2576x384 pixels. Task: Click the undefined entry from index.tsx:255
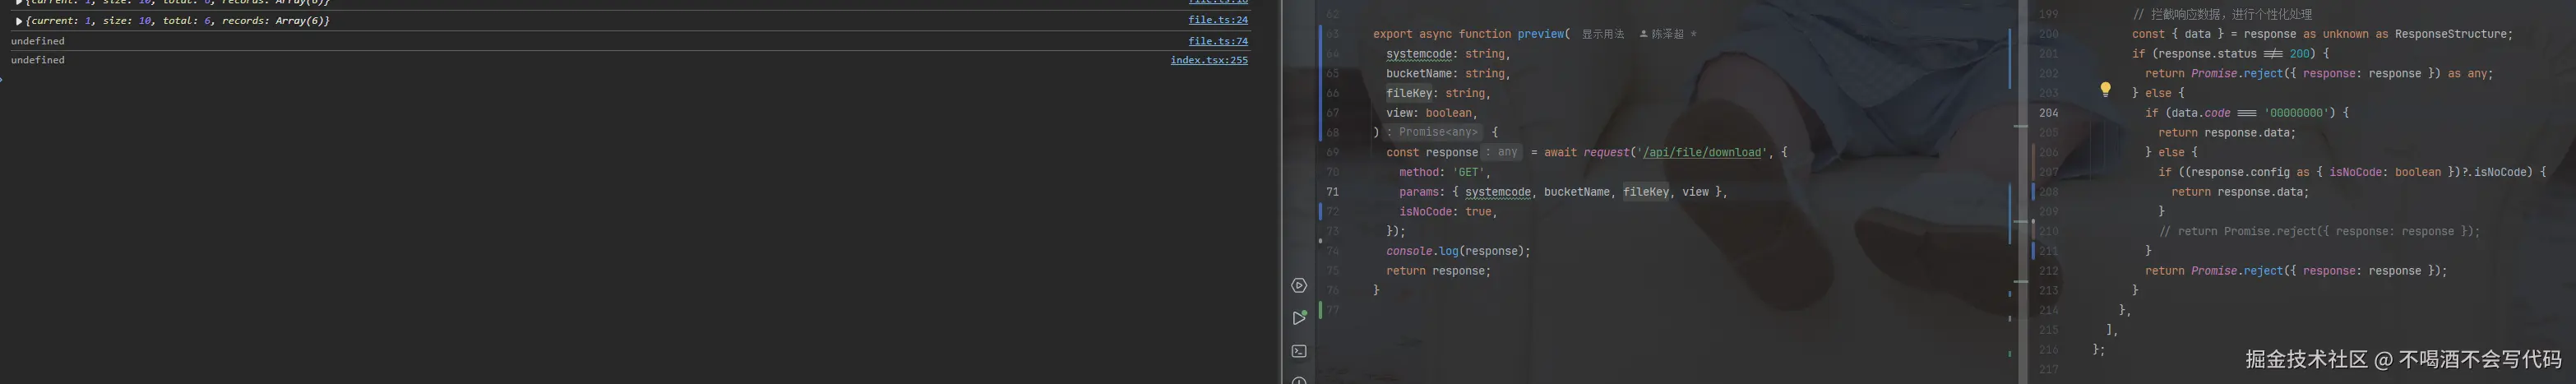pos(38,60)
